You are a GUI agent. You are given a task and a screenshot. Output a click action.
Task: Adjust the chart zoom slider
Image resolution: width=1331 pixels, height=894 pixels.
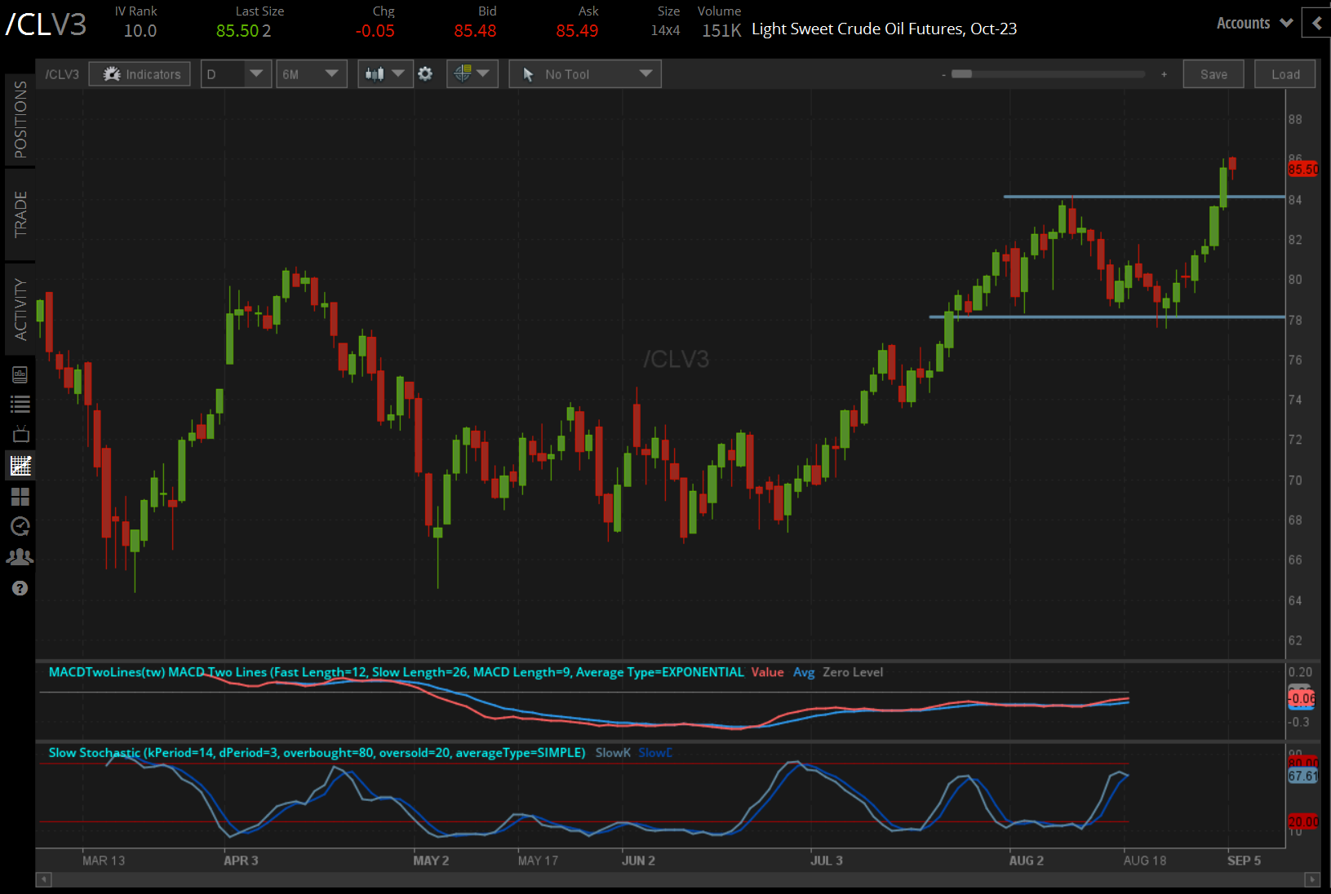(x=962, y=74)
